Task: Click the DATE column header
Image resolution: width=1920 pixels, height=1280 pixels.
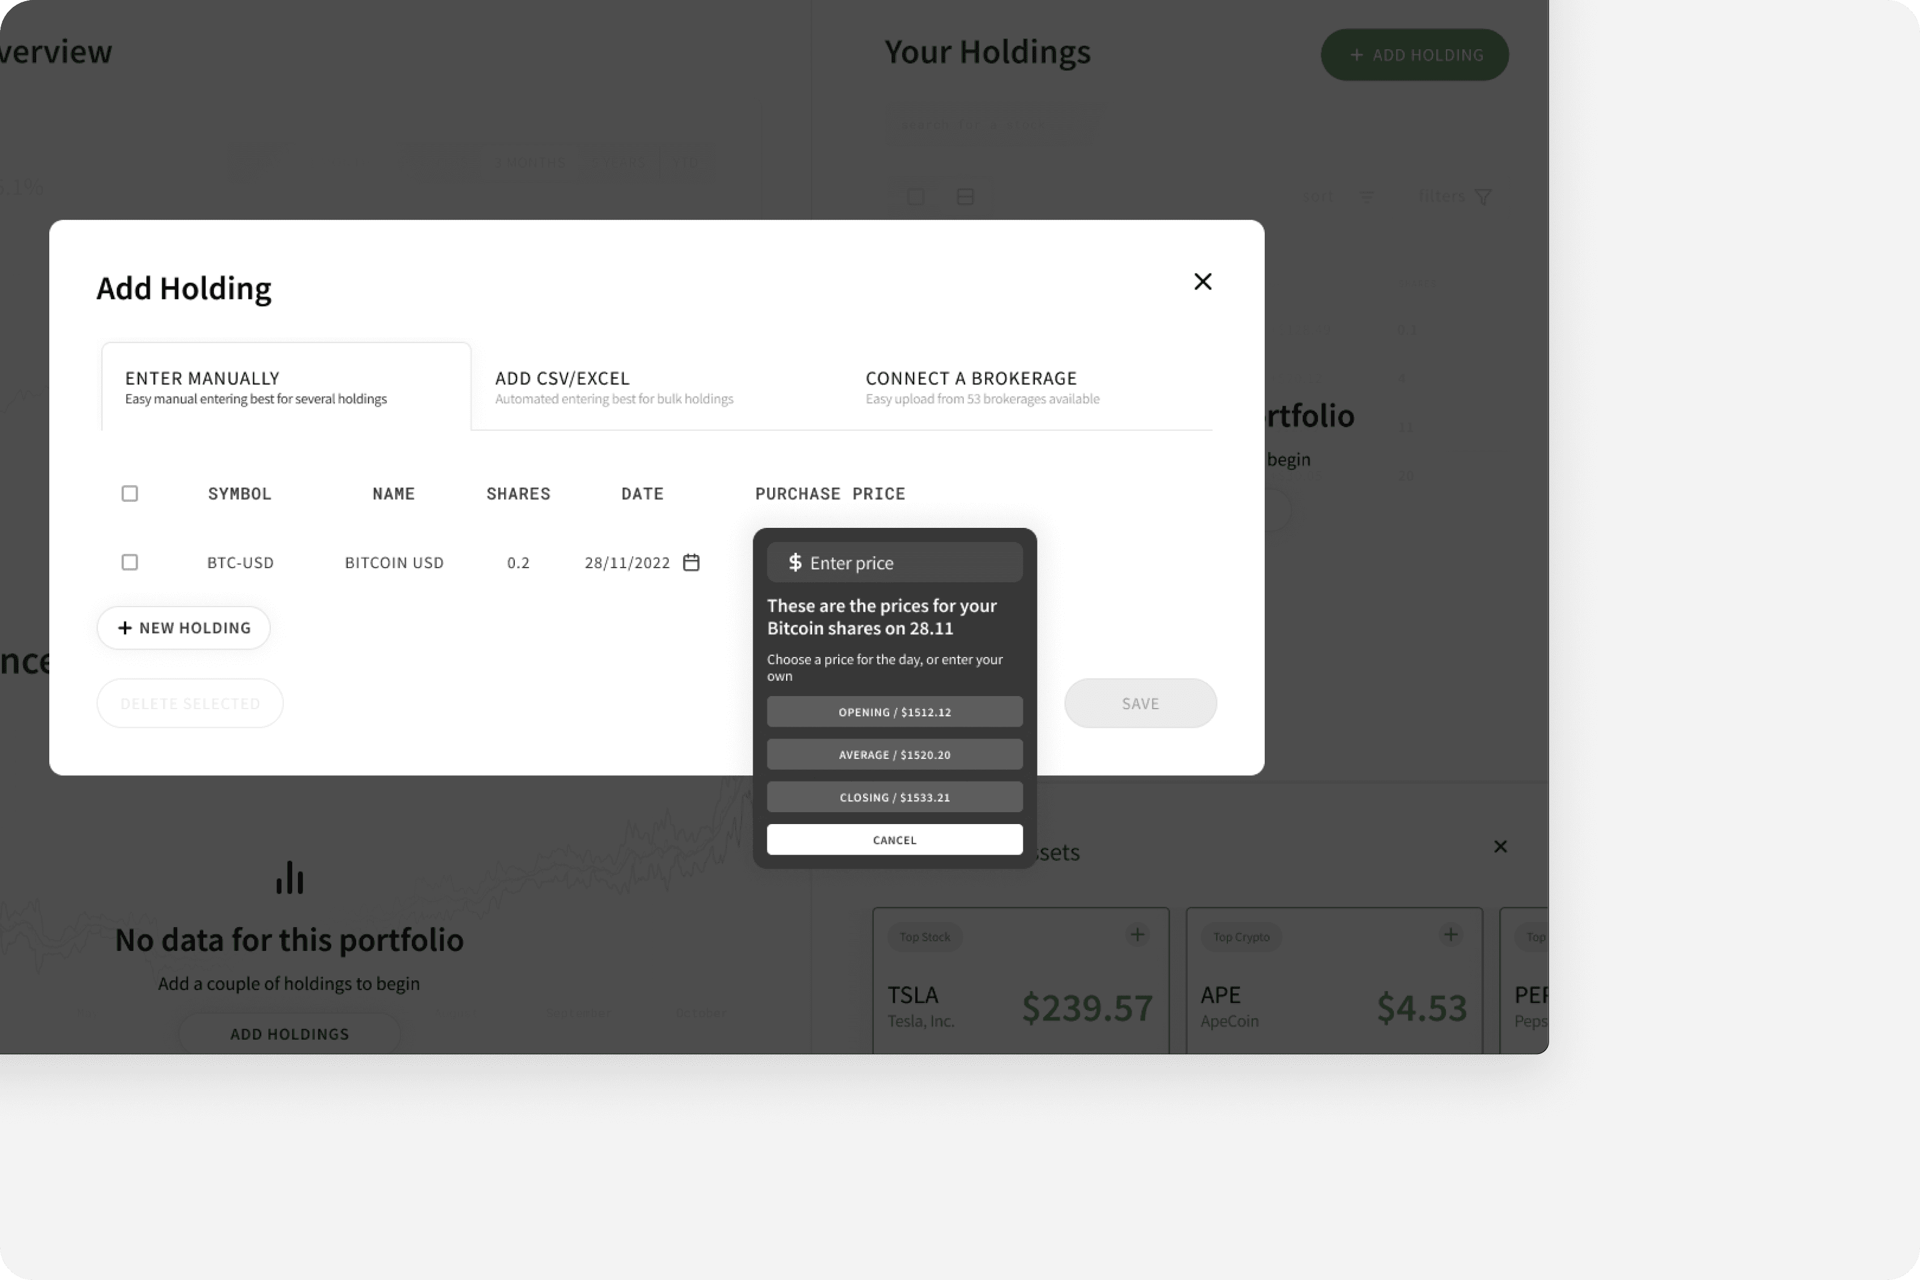Action: click(x=642, y=494)
